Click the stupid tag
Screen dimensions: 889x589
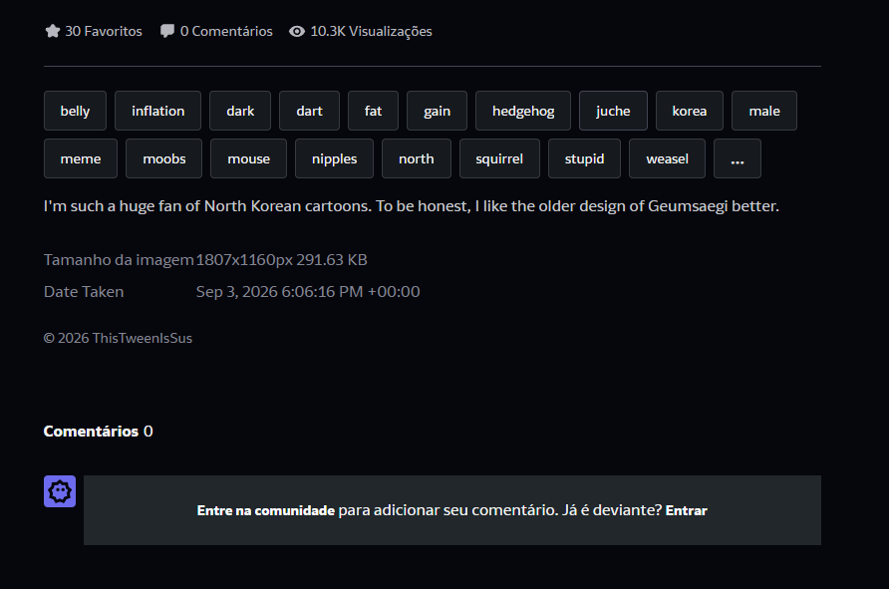pos(585,158)
